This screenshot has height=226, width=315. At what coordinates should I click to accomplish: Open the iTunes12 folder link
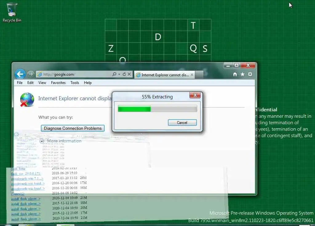18,194
